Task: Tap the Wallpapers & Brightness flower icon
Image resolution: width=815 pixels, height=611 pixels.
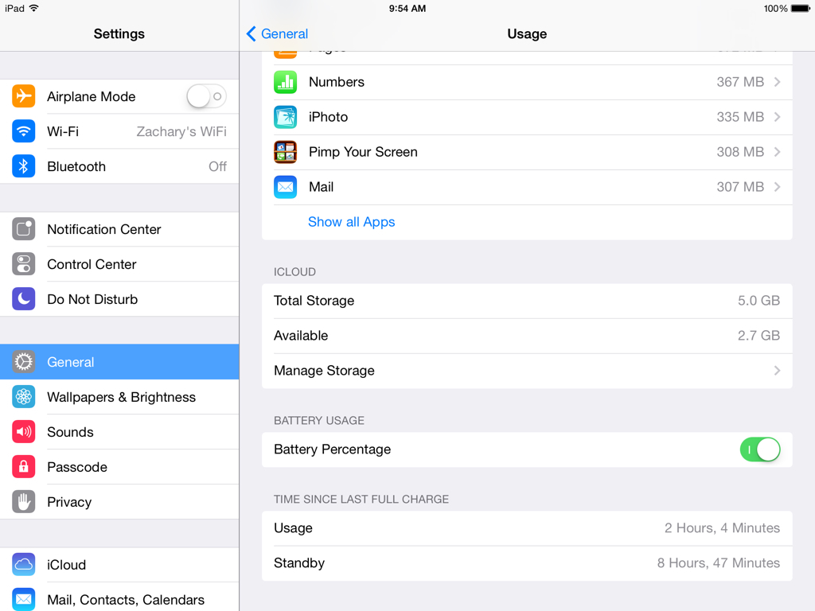Action: [23, 397]
